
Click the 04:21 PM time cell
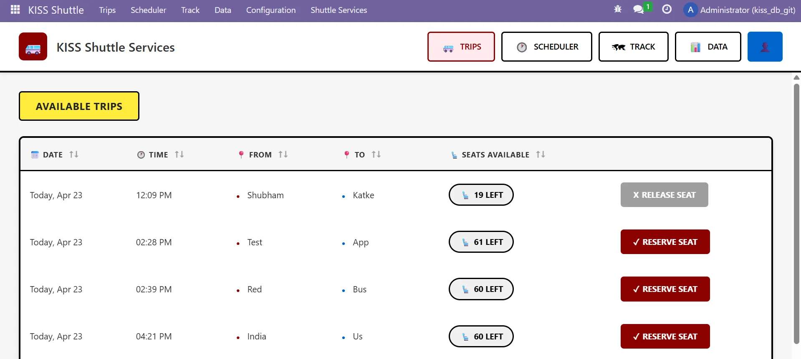point(154,337)
